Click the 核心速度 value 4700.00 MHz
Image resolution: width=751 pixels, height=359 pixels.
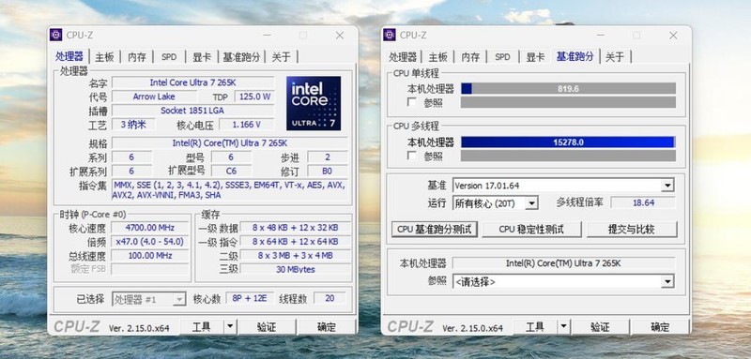(150, 228)
